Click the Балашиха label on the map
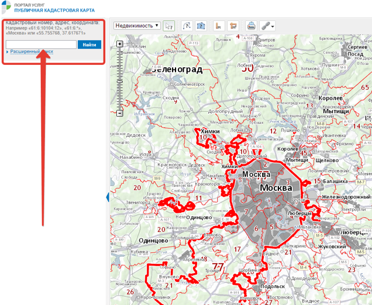The width and height of the screenshot is (372, 305). click(335, 181)
